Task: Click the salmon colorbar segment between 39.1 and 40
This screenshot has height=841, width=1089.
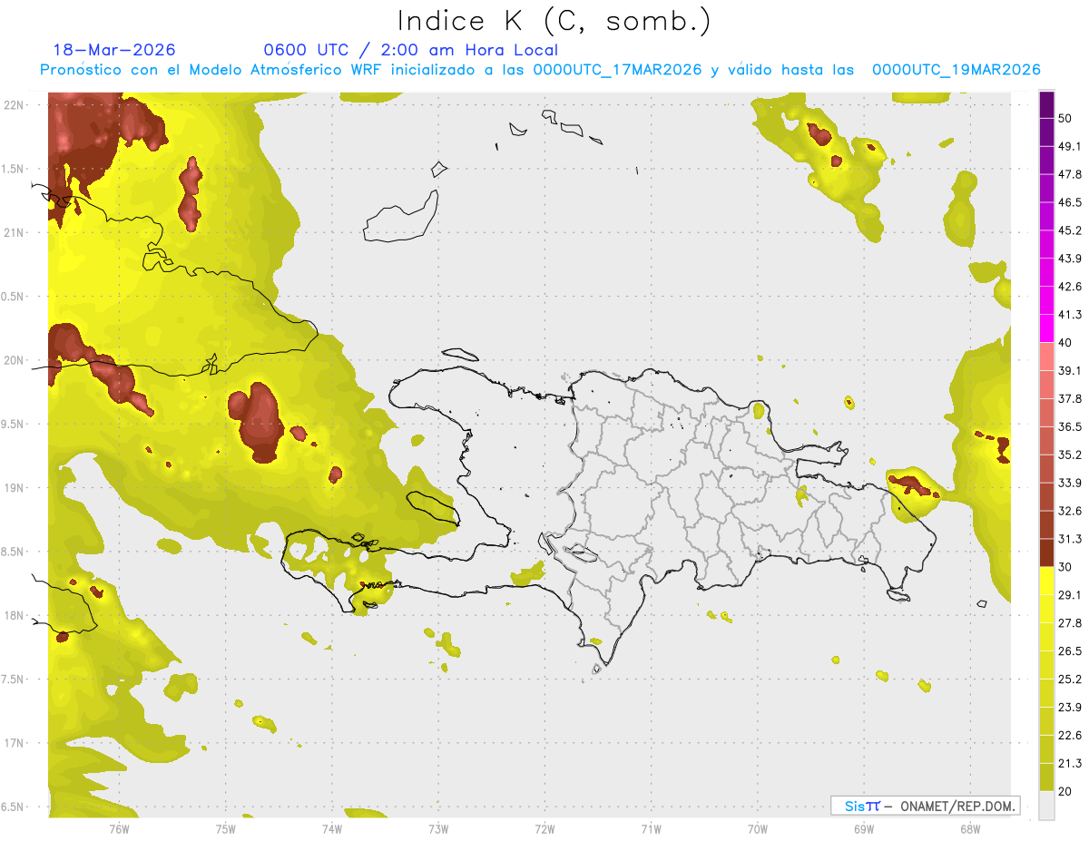Action: point(1046,357)
